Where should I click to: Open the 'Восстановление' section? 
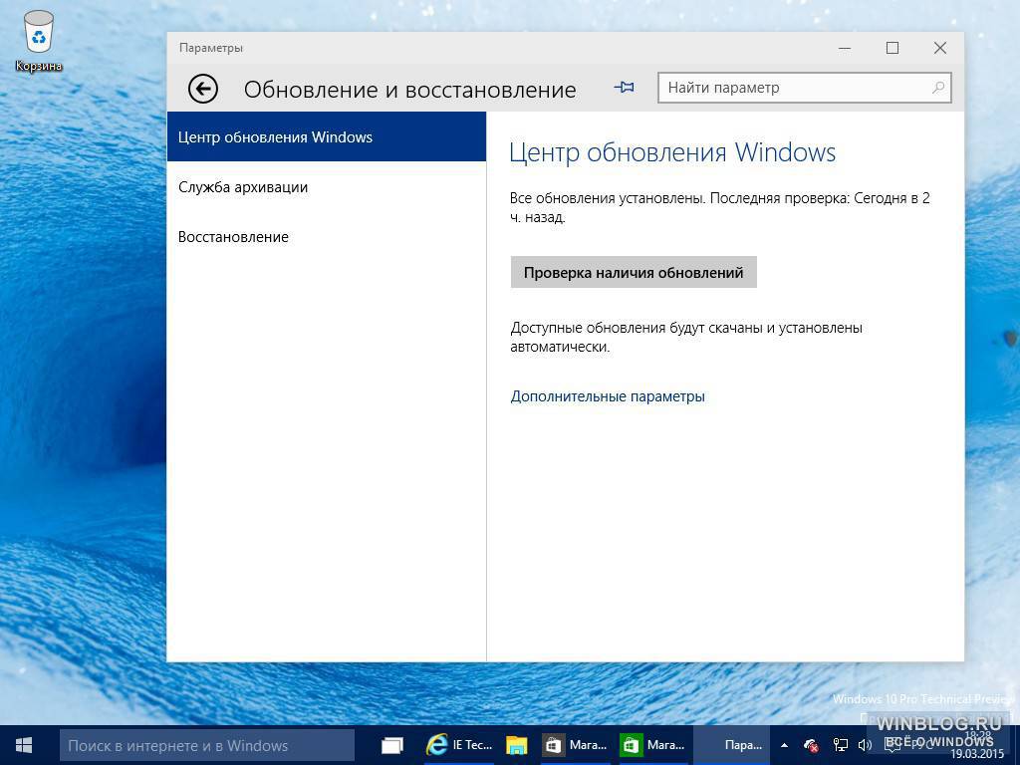point(327,237)
